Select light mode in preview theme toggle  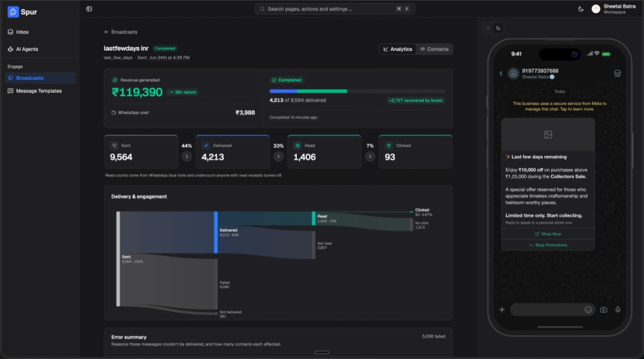[489, 28]
